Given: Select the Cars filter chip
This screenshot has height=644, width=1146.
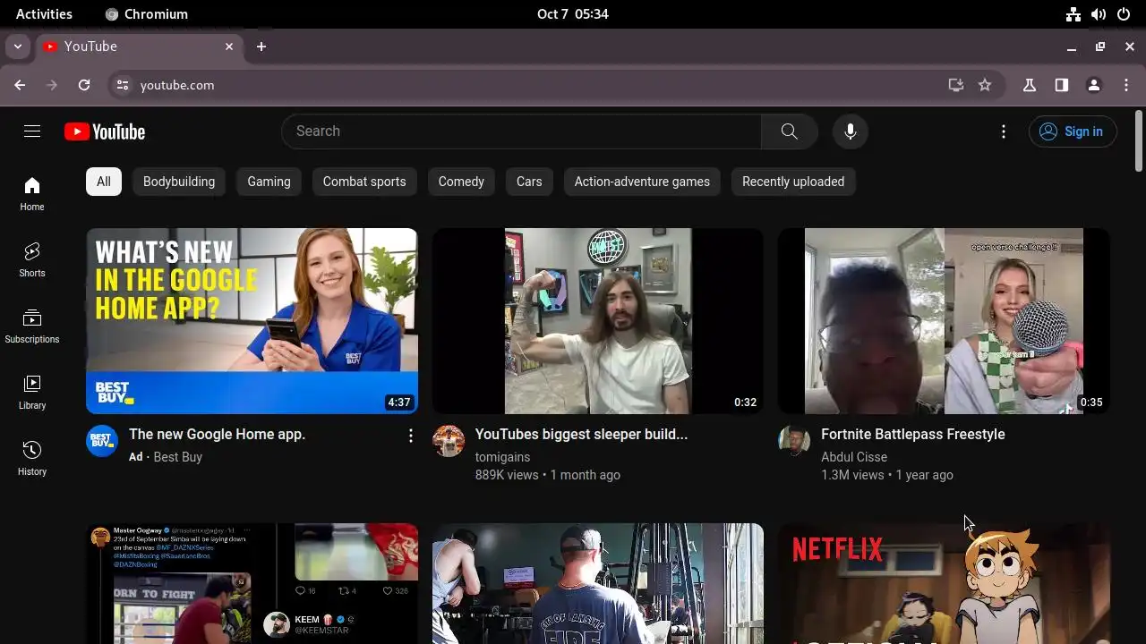Looking at the screenshot, I should coord(529,182).
